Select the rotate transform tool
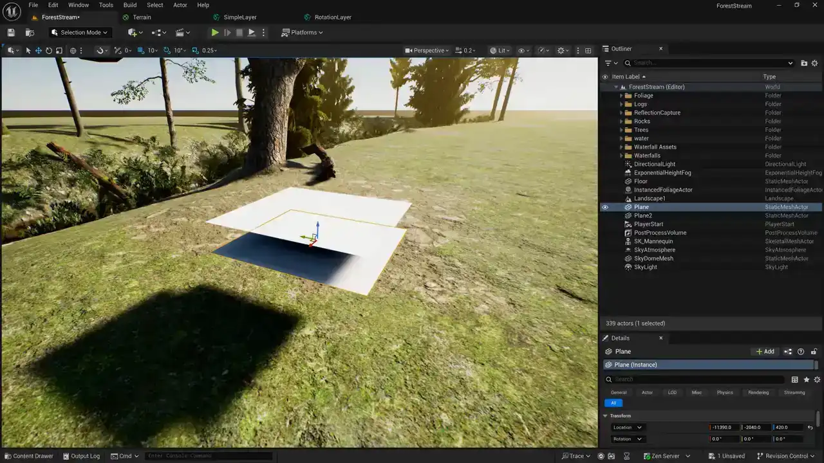This screenshot has height=463, width=824. pyautogui.click(x=49, y=51)
